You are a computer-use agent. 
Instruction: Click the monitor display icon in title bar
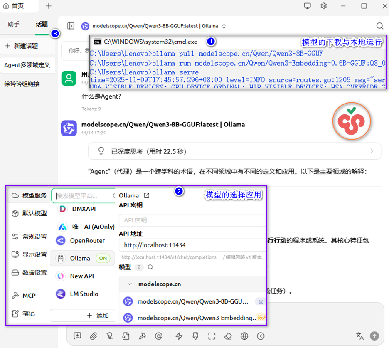[308, 6]
